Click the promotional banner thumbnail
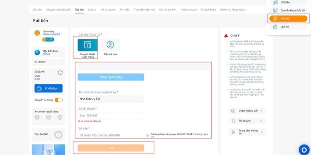Image resolution: width=311 pixels, height=155 pixels. pos(48,150)
